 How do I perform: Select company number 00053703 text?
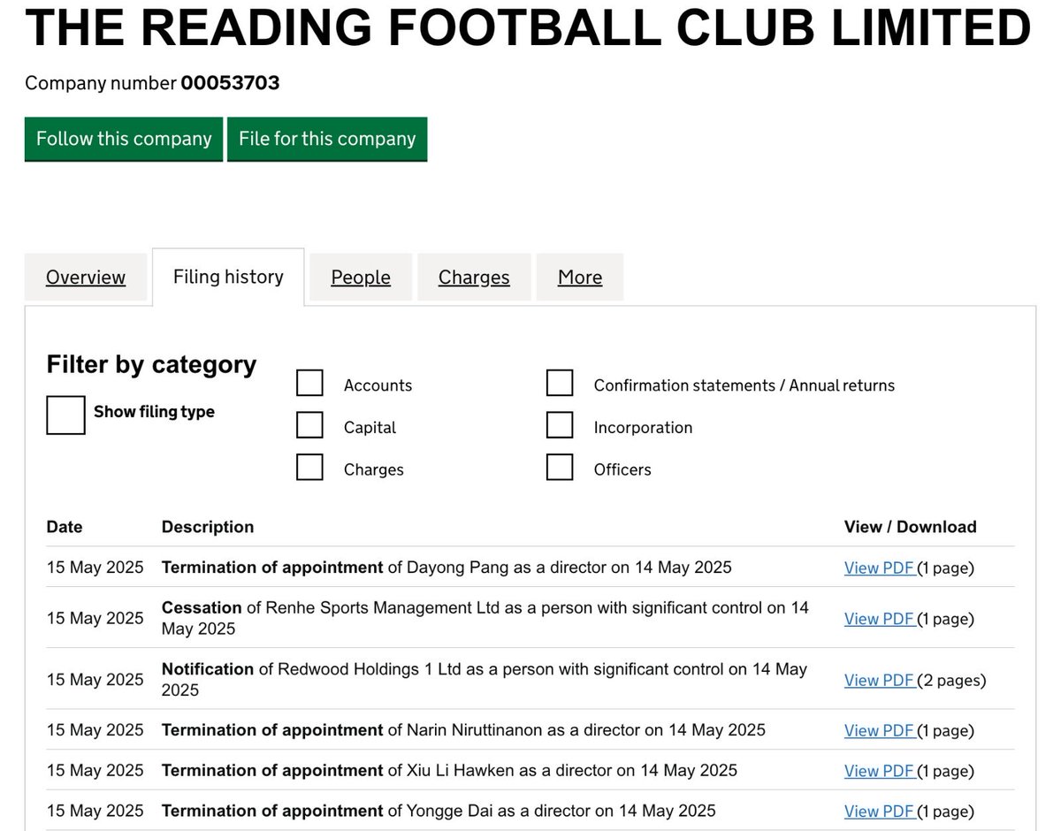point(230,83)
